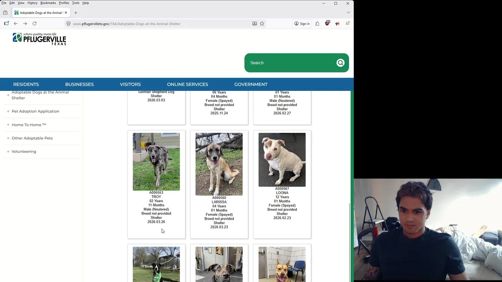Image resolution: width=502 pixels, height=282 pixels.
Task: Open the Firefox View icon left of tabs
Action: tap(5, 13)
